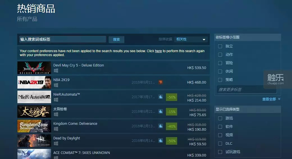Open the 太吾绘卷 cover thumbnail

click(34, 111)
